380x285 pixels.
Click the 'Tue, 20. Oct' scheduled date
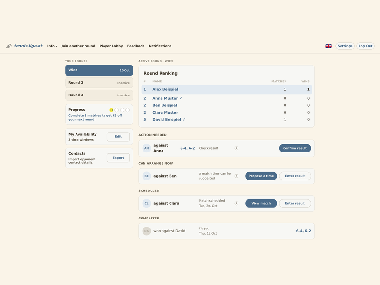pos(208,206)
